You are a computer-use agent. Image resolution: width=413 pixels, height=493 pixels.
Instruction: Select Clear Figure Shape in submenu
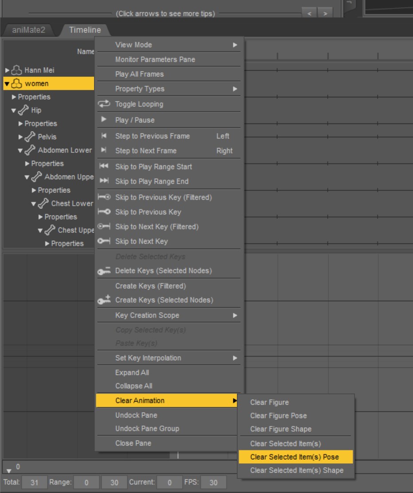[x=295, y=429]
